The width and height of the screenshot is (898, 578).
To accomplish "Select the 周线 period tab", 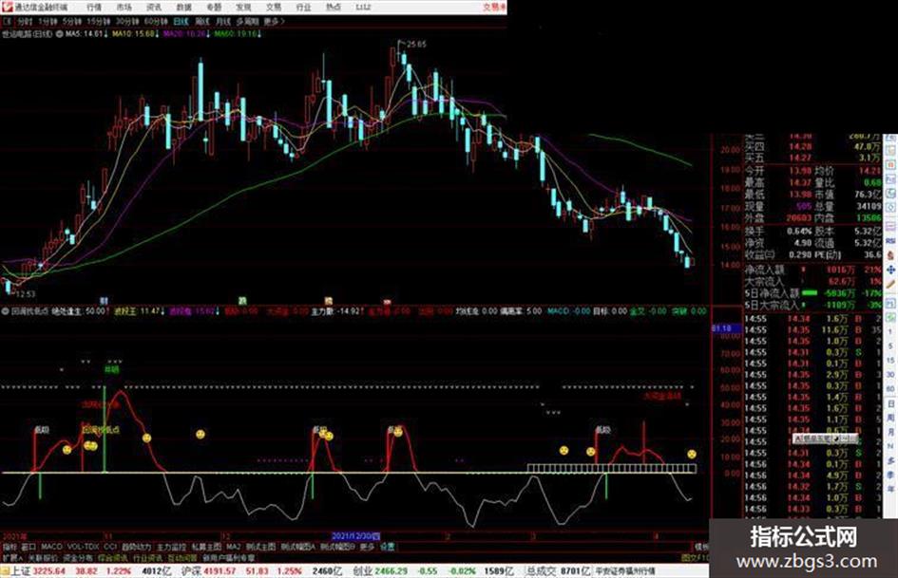I will point(202,22).
